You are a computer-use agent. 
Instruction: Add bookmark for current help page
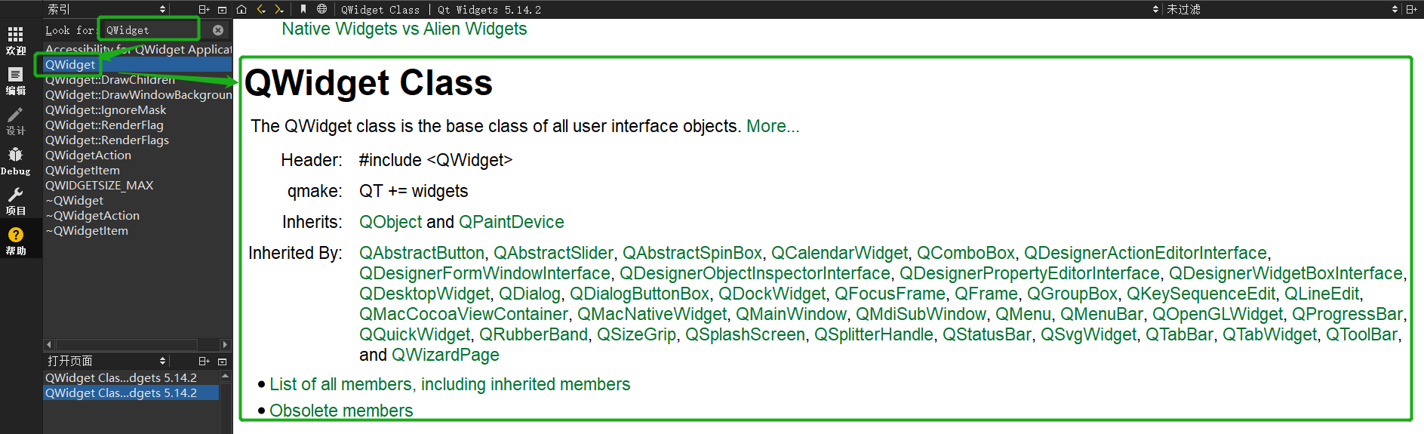click(303, 10)
